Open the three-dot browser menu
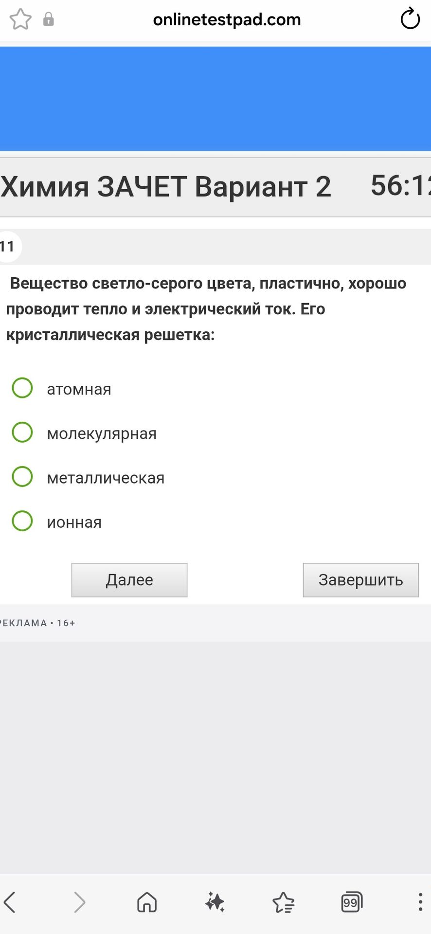Image resolution: width=431 pixels, height=934 pixels. tap(420, 902)
